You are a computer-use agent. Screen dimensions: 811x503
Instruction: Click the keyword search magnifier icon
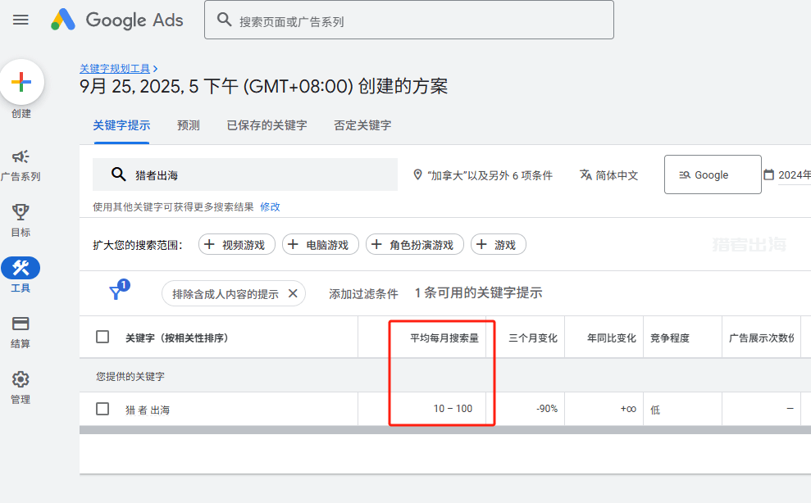(118, 174)
